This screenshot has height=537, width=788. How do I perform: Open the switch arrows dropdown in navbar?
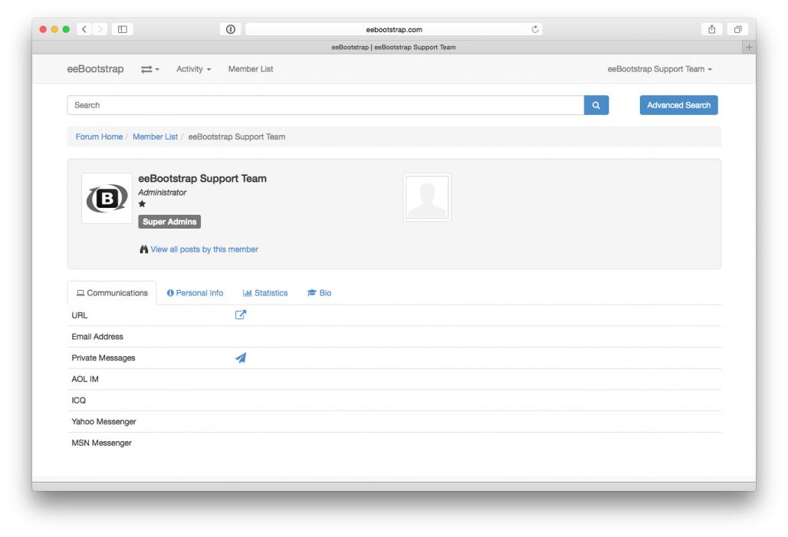coord(149,69)
